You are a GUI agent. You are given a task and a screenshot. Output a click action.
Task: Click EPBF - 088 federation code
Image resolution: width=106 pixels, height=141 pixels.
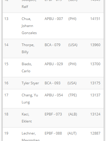tap(53, 133)
